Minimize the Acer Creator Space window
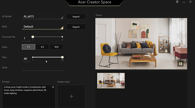This screenshot has width=195, height=108. tap(184, 2)
